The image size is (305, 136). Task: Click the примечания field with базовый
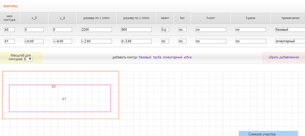(x=289, y=30)
